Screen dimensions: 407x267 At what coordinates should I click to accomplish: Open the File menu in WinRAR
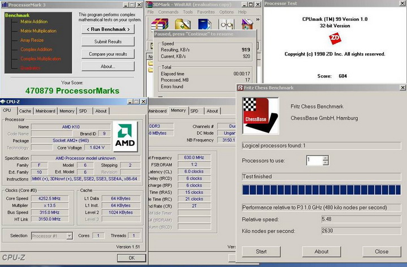[150, 12]
